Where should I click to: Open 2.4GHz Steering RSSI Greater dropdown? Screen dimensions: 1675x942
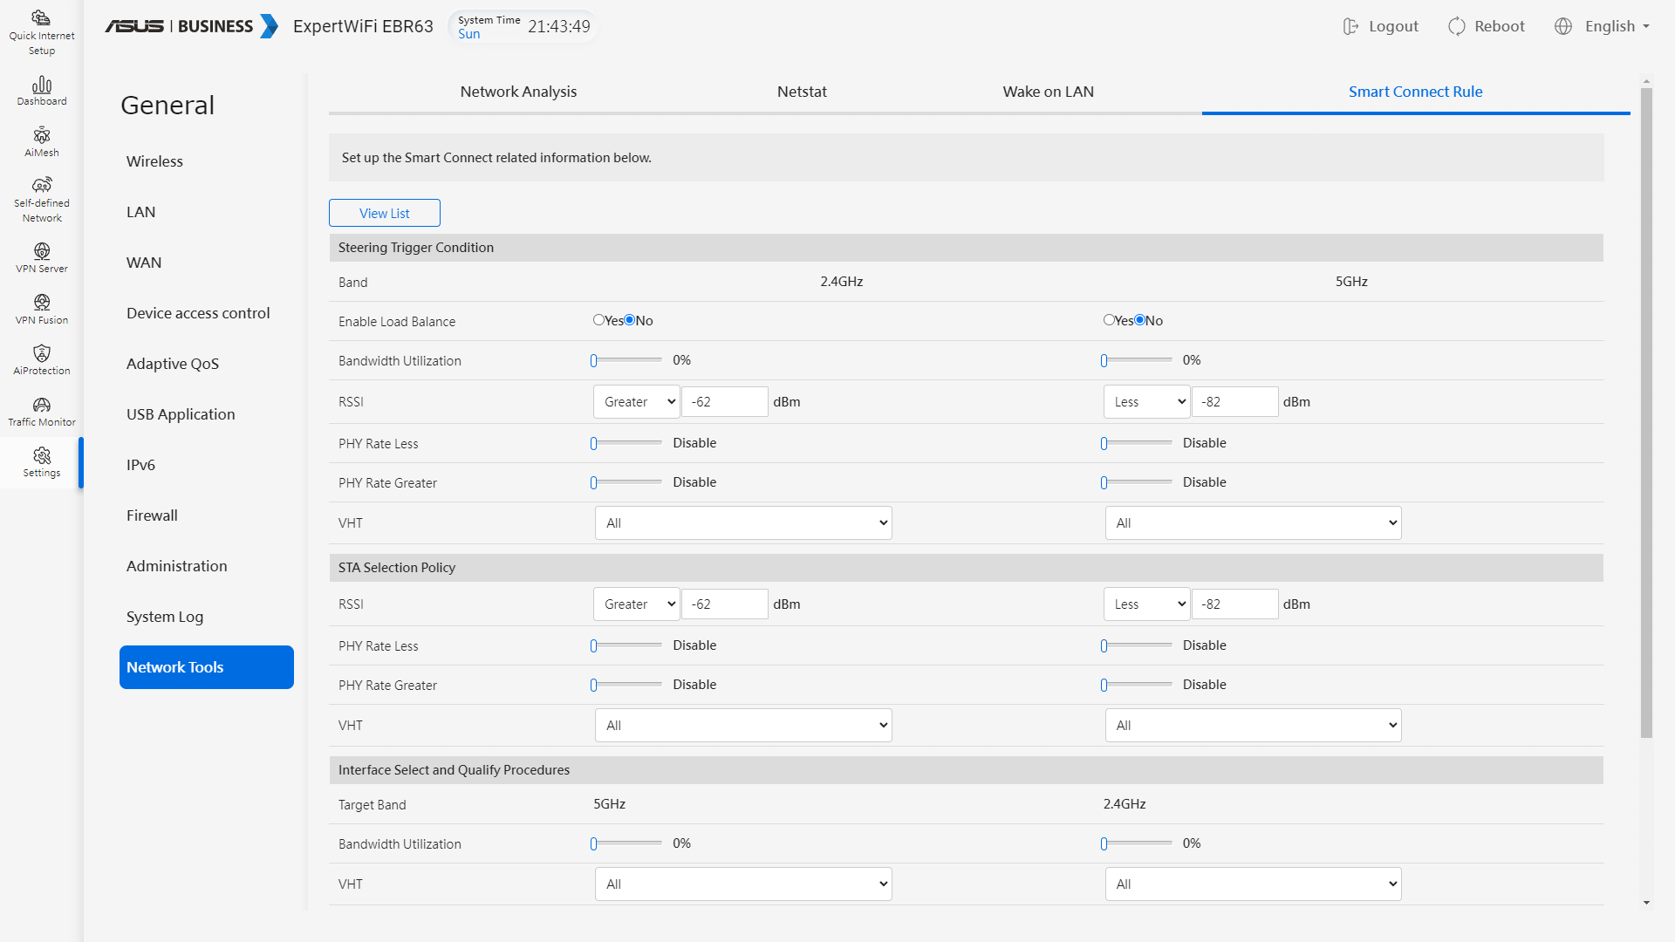click(636, 402)
